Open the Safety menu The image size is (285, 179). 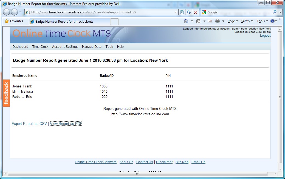click(x=247, y=21)
